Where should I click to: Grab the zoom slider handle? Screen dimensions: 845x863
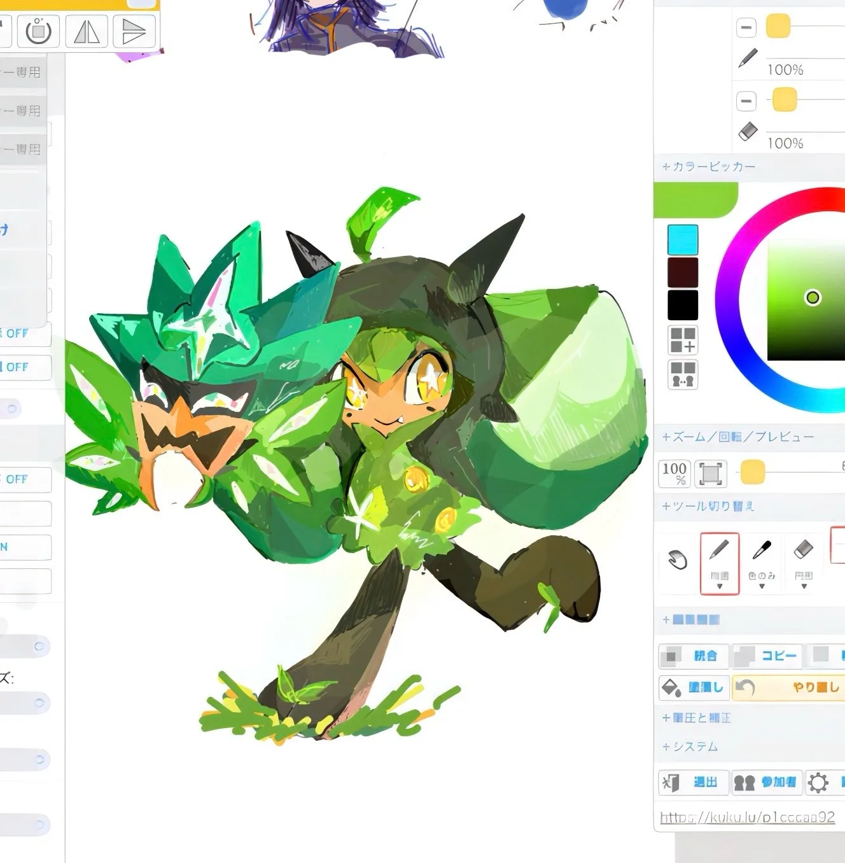(x=753, y=472)
